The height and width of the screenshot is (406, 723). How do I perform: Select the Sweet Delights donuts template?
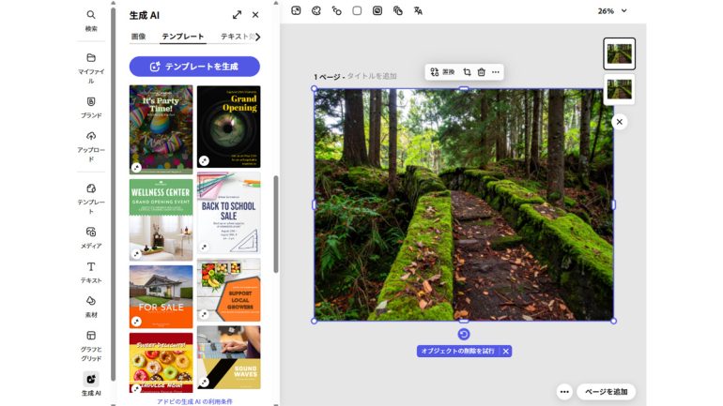pos(161,363)
